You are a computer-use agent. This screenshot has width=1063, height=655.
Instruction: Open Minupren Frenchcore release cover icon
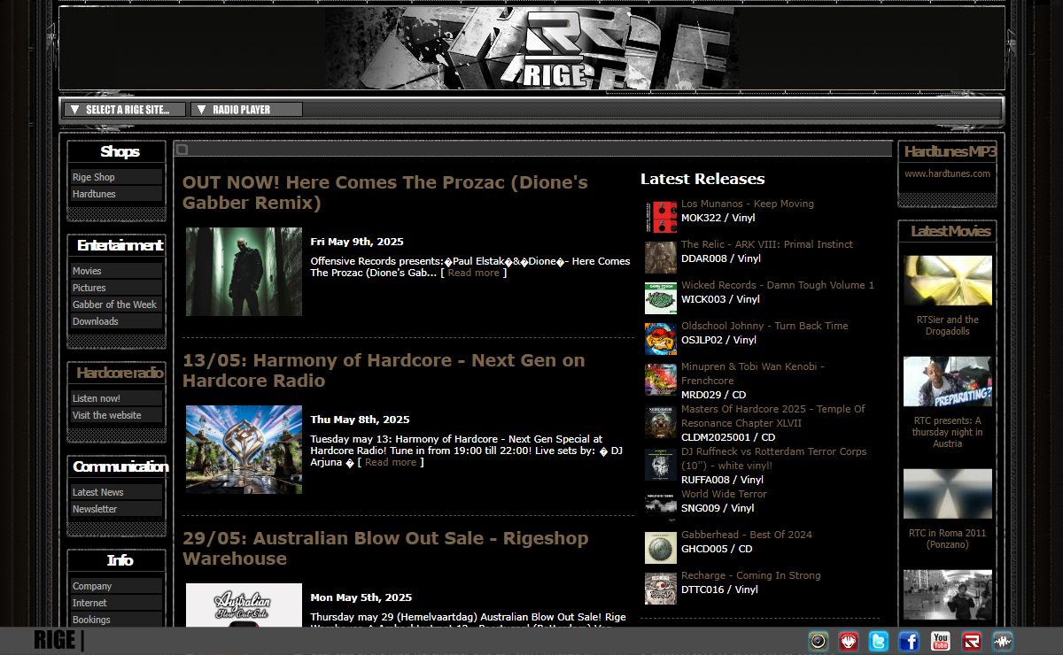tap(661, 380)
